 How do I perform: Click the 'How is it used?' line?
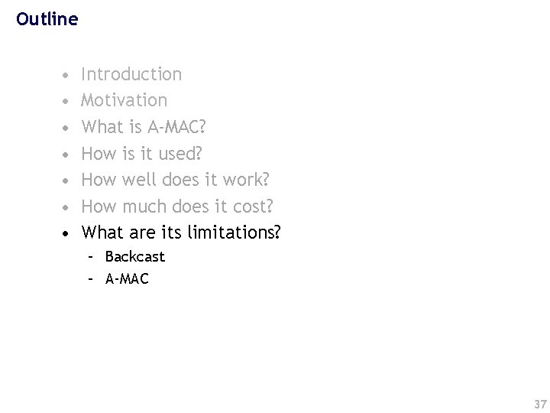click(141, 153)
